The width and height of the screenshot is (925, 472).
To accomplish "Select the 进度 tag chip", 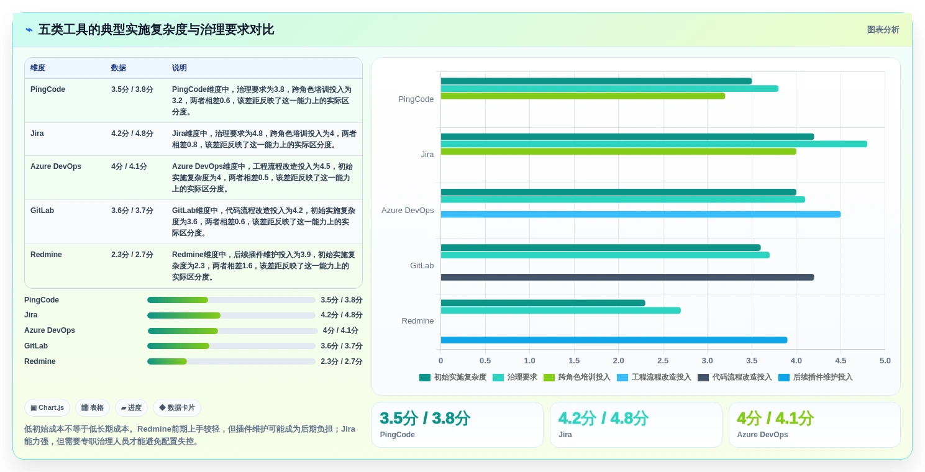I will tap(131, 408).
